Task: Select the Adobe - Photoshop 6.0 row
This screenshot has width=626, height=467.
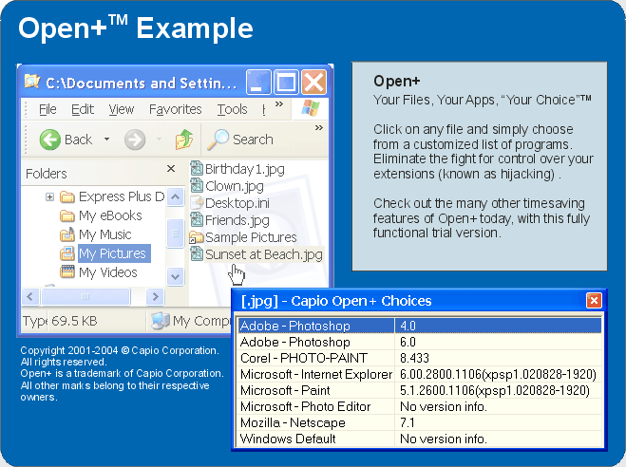Action: pos(419,342)
